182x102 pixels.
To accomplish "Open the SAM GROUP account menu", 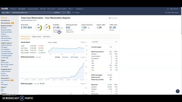I will pos(175,9).
